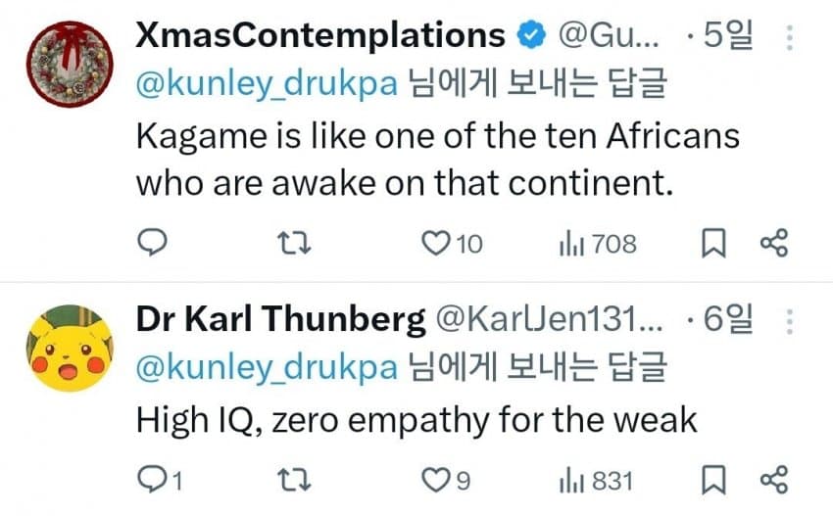Screen dimensions: 833x516
Task: Share the XmasContemplations tweet
Action: point(774,243)
